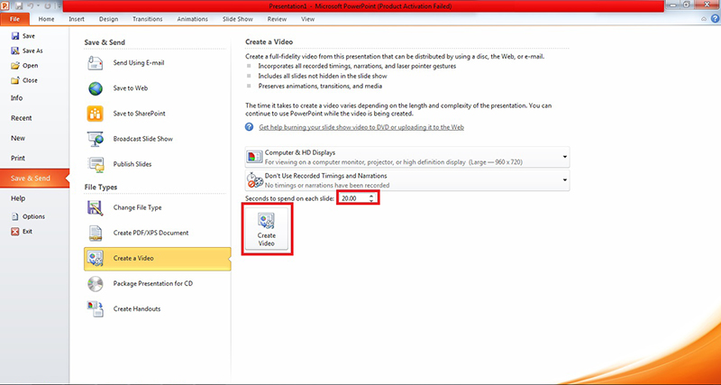Image resolution: width=721 pixels, height=385 pixels.
Task: Click the Save to Web globe icon
Action: [x=96, y=88]
